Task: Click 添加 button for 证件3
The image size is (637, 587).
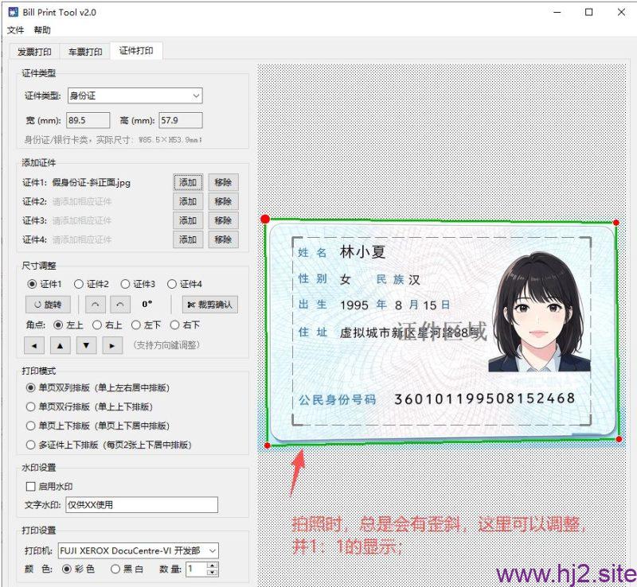Action: click(x=188, y=220)
